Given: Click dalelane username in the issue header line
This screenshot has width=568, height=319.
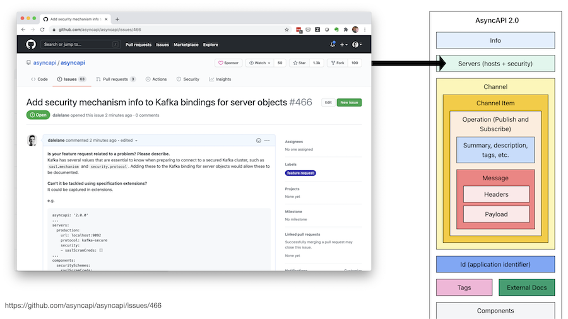Looking at the screenshot, I should click(x=61, y=115).
